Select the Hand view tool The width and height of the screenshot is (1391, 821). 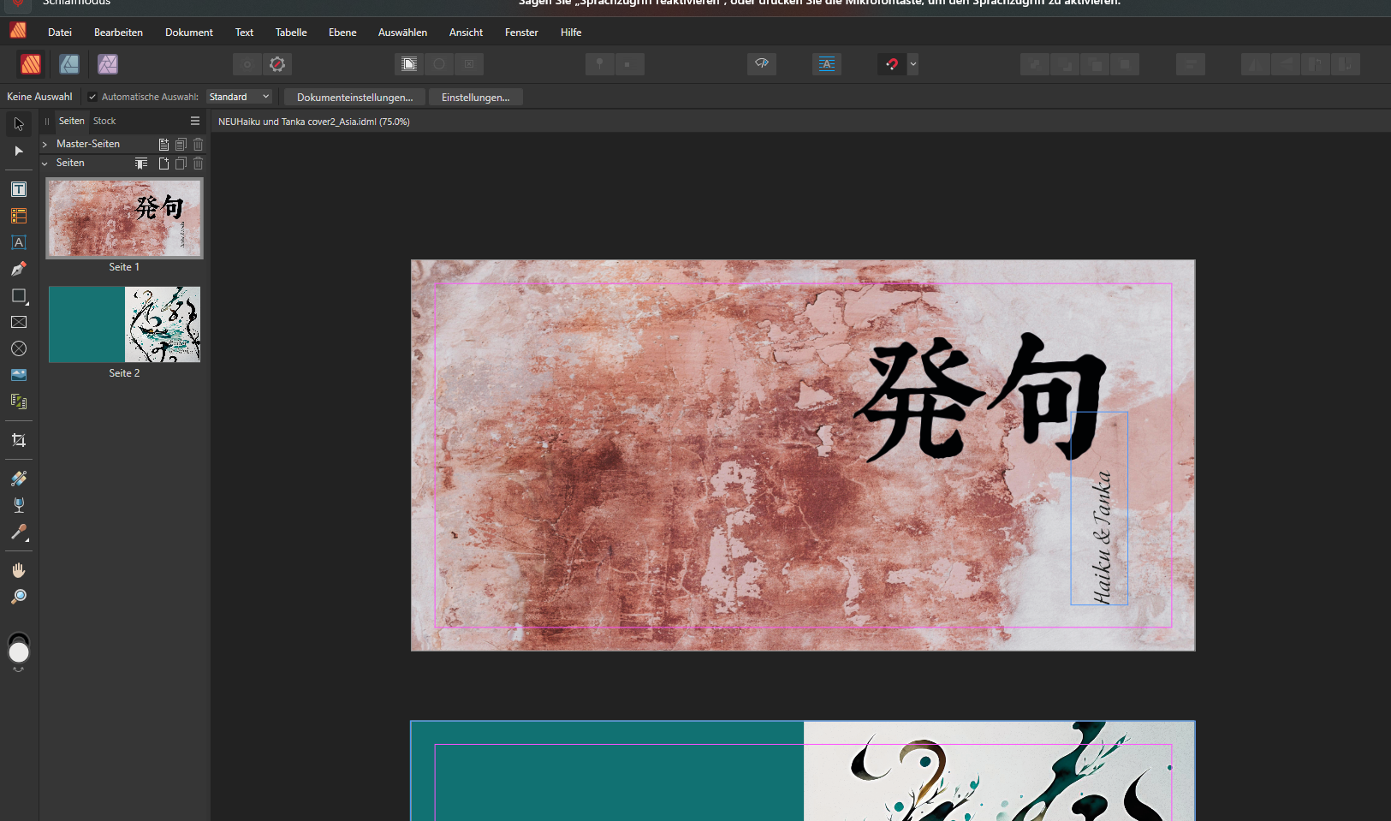(x=19, y=570)
